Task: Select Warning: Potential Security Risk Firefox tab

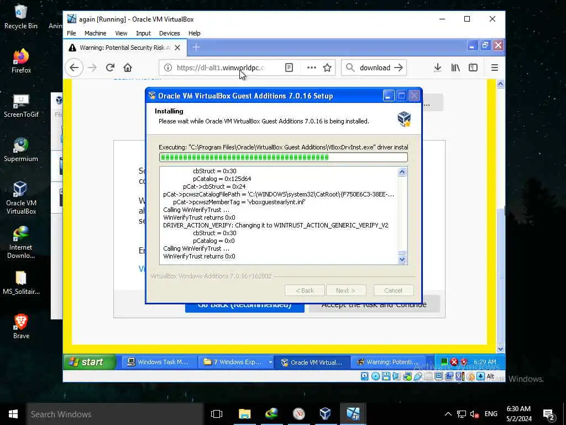Action: click(124, 48)
